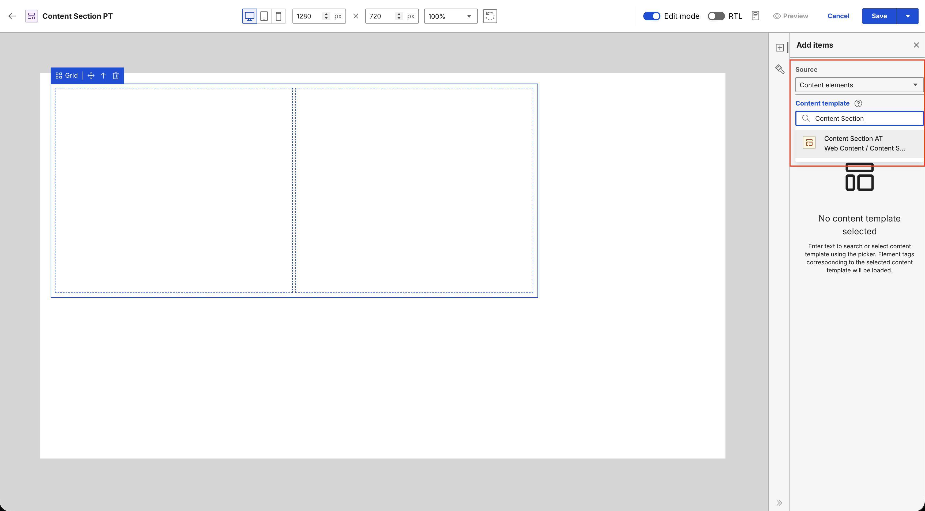Screen dimensions: 925x511
Task: Click the Save button
Action: (879, 16)
